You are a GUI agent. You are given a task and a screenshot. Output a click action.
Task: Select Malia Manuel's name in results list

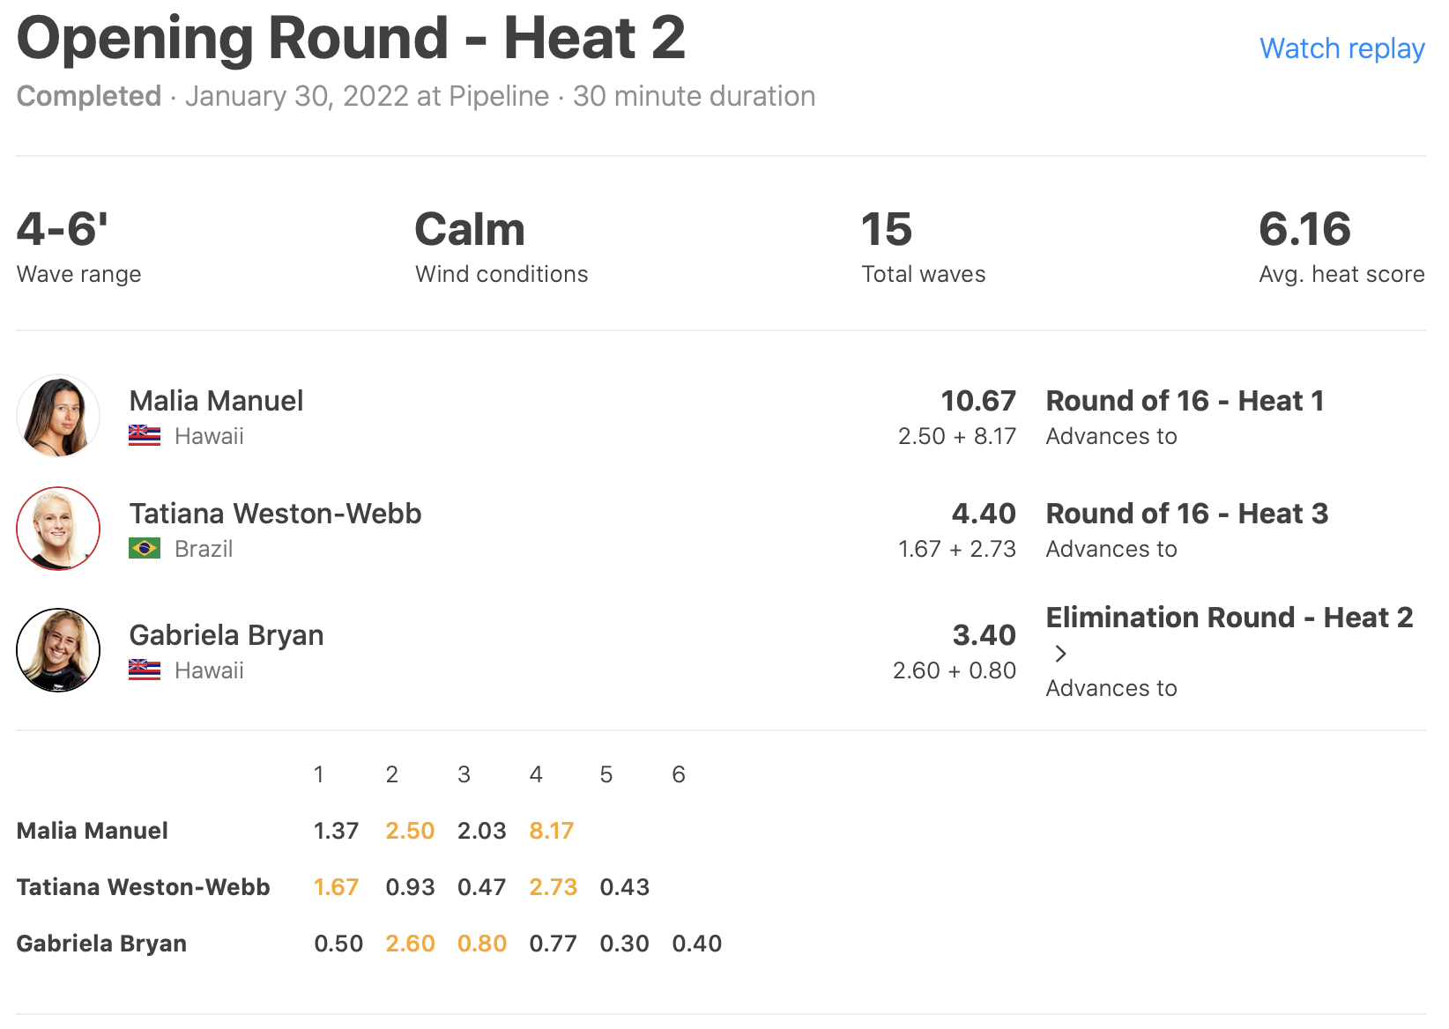[x=216, y=401]
